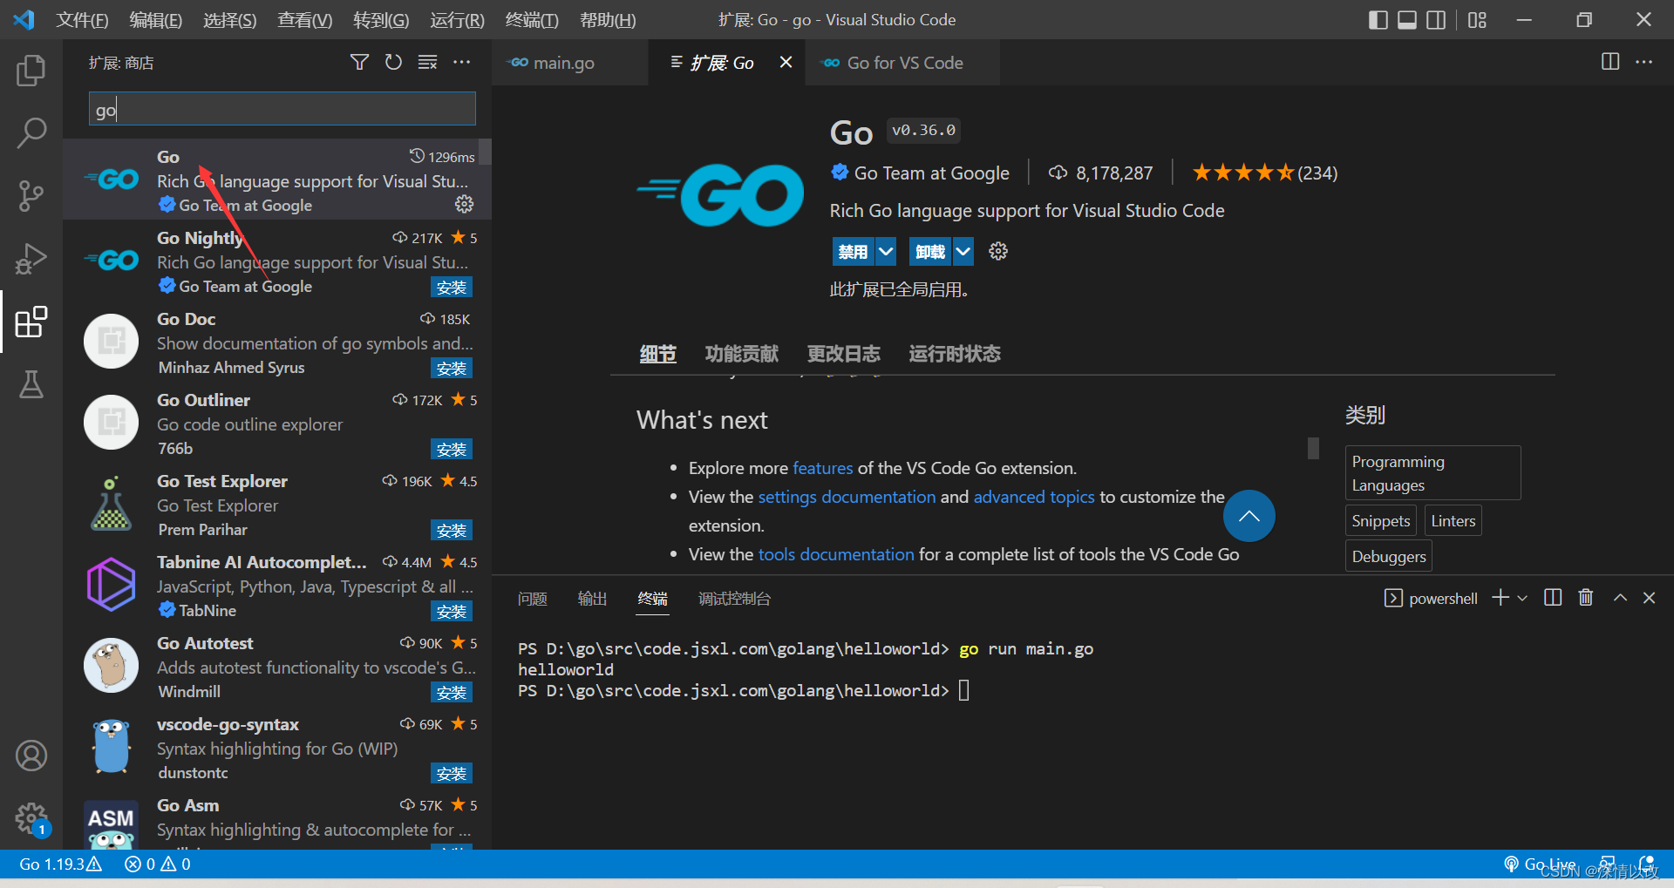
Task: Toggle secondary side bar layout icon
Action: tap(1435, 19)
